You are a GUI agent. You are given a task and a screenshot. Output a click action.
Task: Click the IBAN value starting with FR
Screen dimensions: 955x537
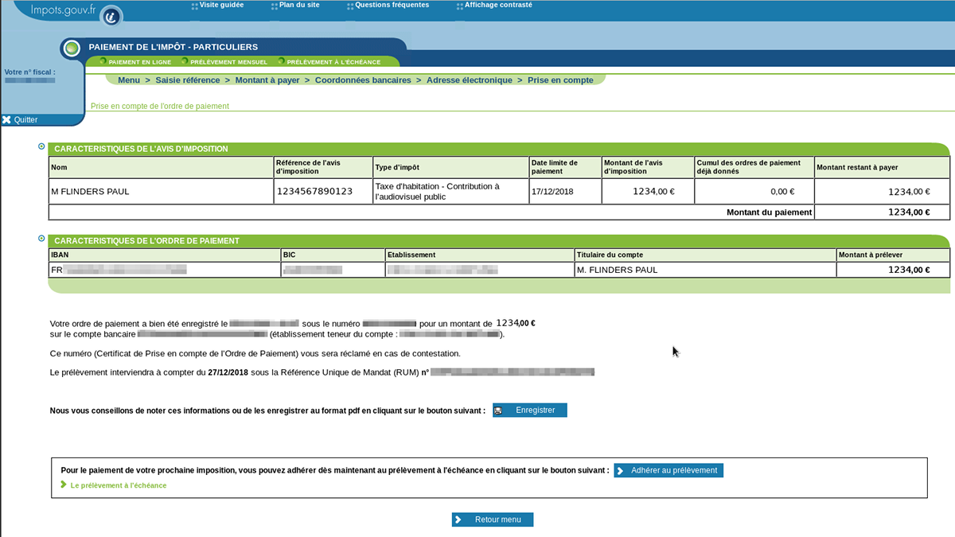[x=119, y=270]
